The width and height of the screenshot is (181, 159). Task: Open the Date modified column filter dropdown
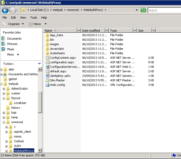coord(107,31)
